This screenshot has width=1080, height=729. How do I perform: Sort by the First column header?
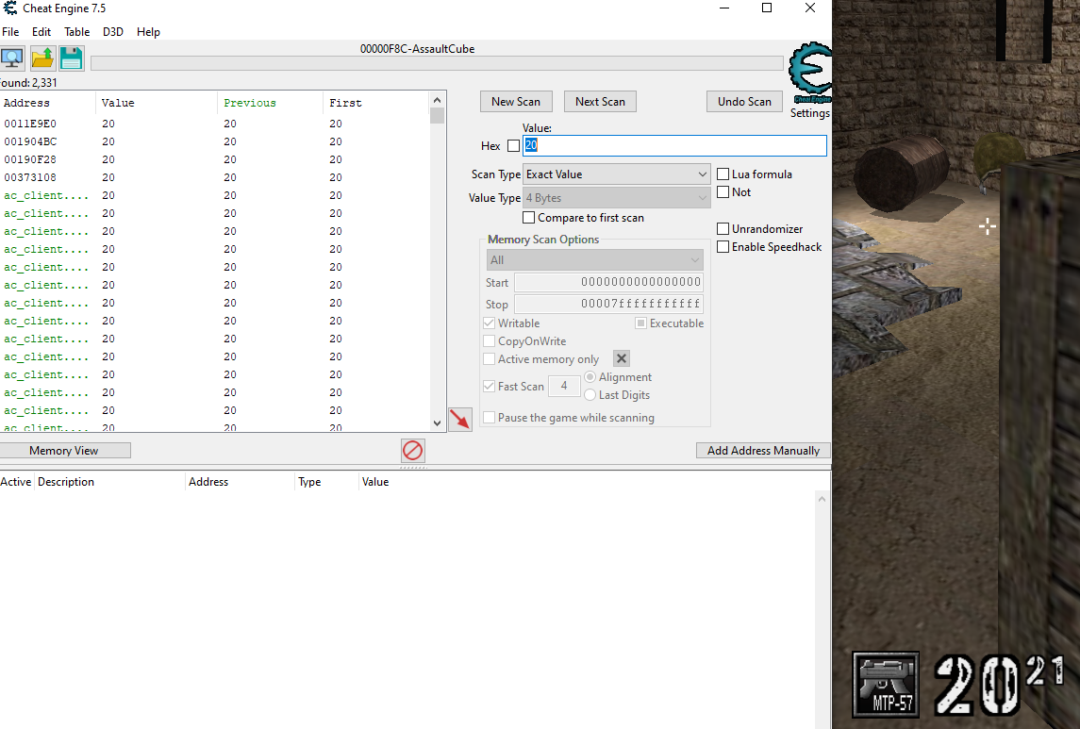click(x=375, y=103)
